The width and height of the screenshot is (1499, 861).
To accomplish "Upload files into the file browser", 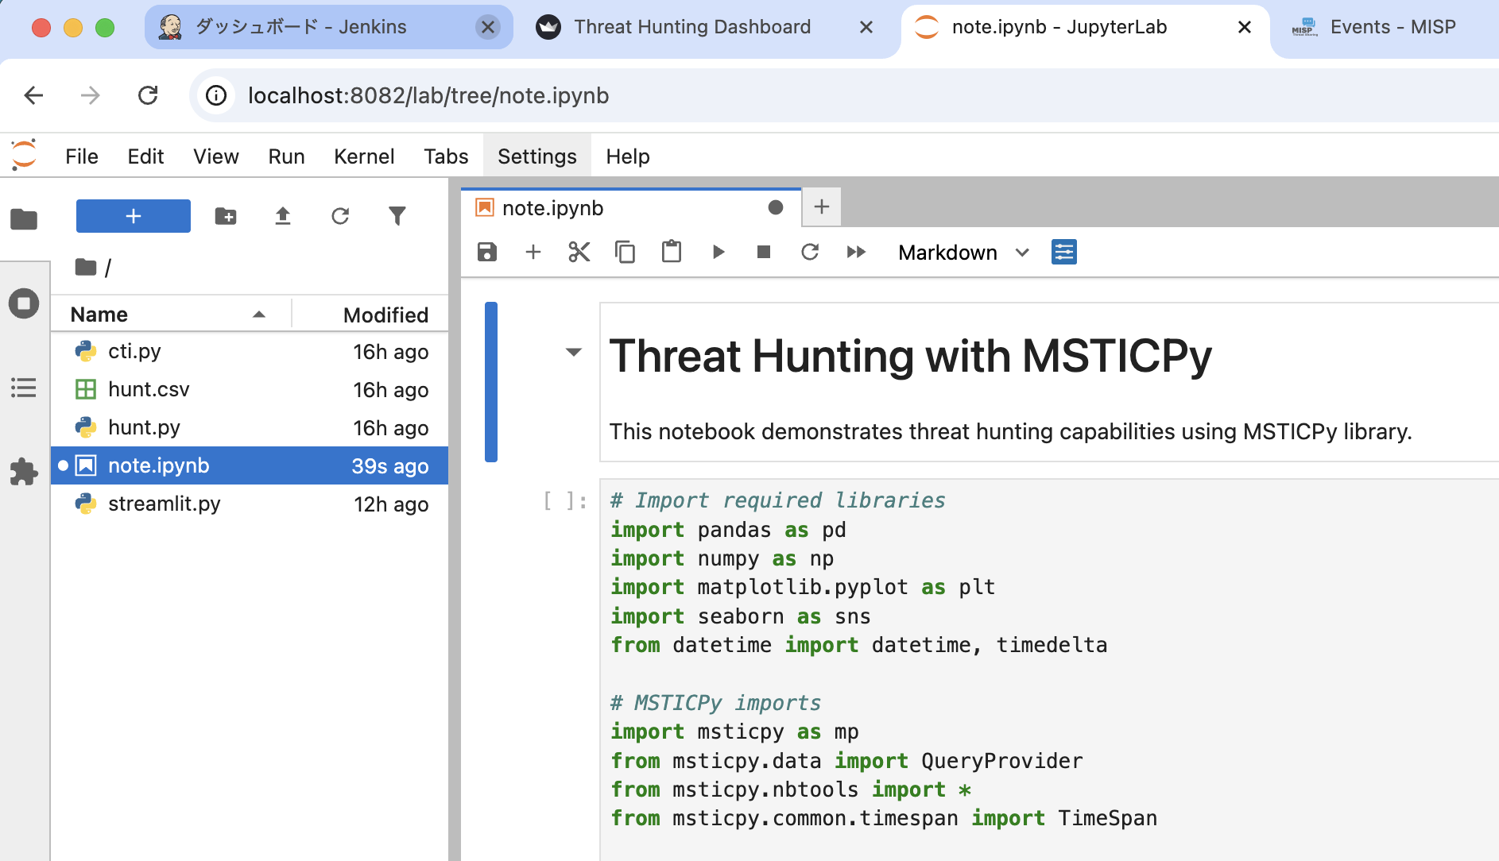I will tap(283, 215).
